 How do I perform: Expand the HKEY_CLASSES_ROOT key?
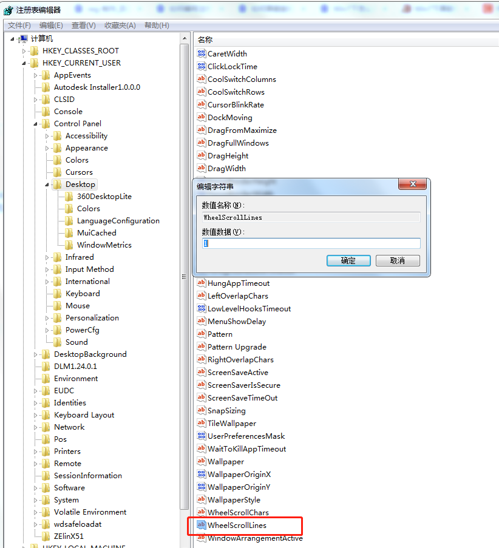(24, 51)
